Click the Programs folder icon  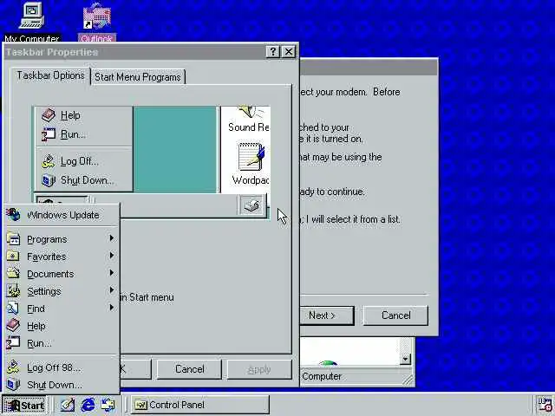click(13, 239)
